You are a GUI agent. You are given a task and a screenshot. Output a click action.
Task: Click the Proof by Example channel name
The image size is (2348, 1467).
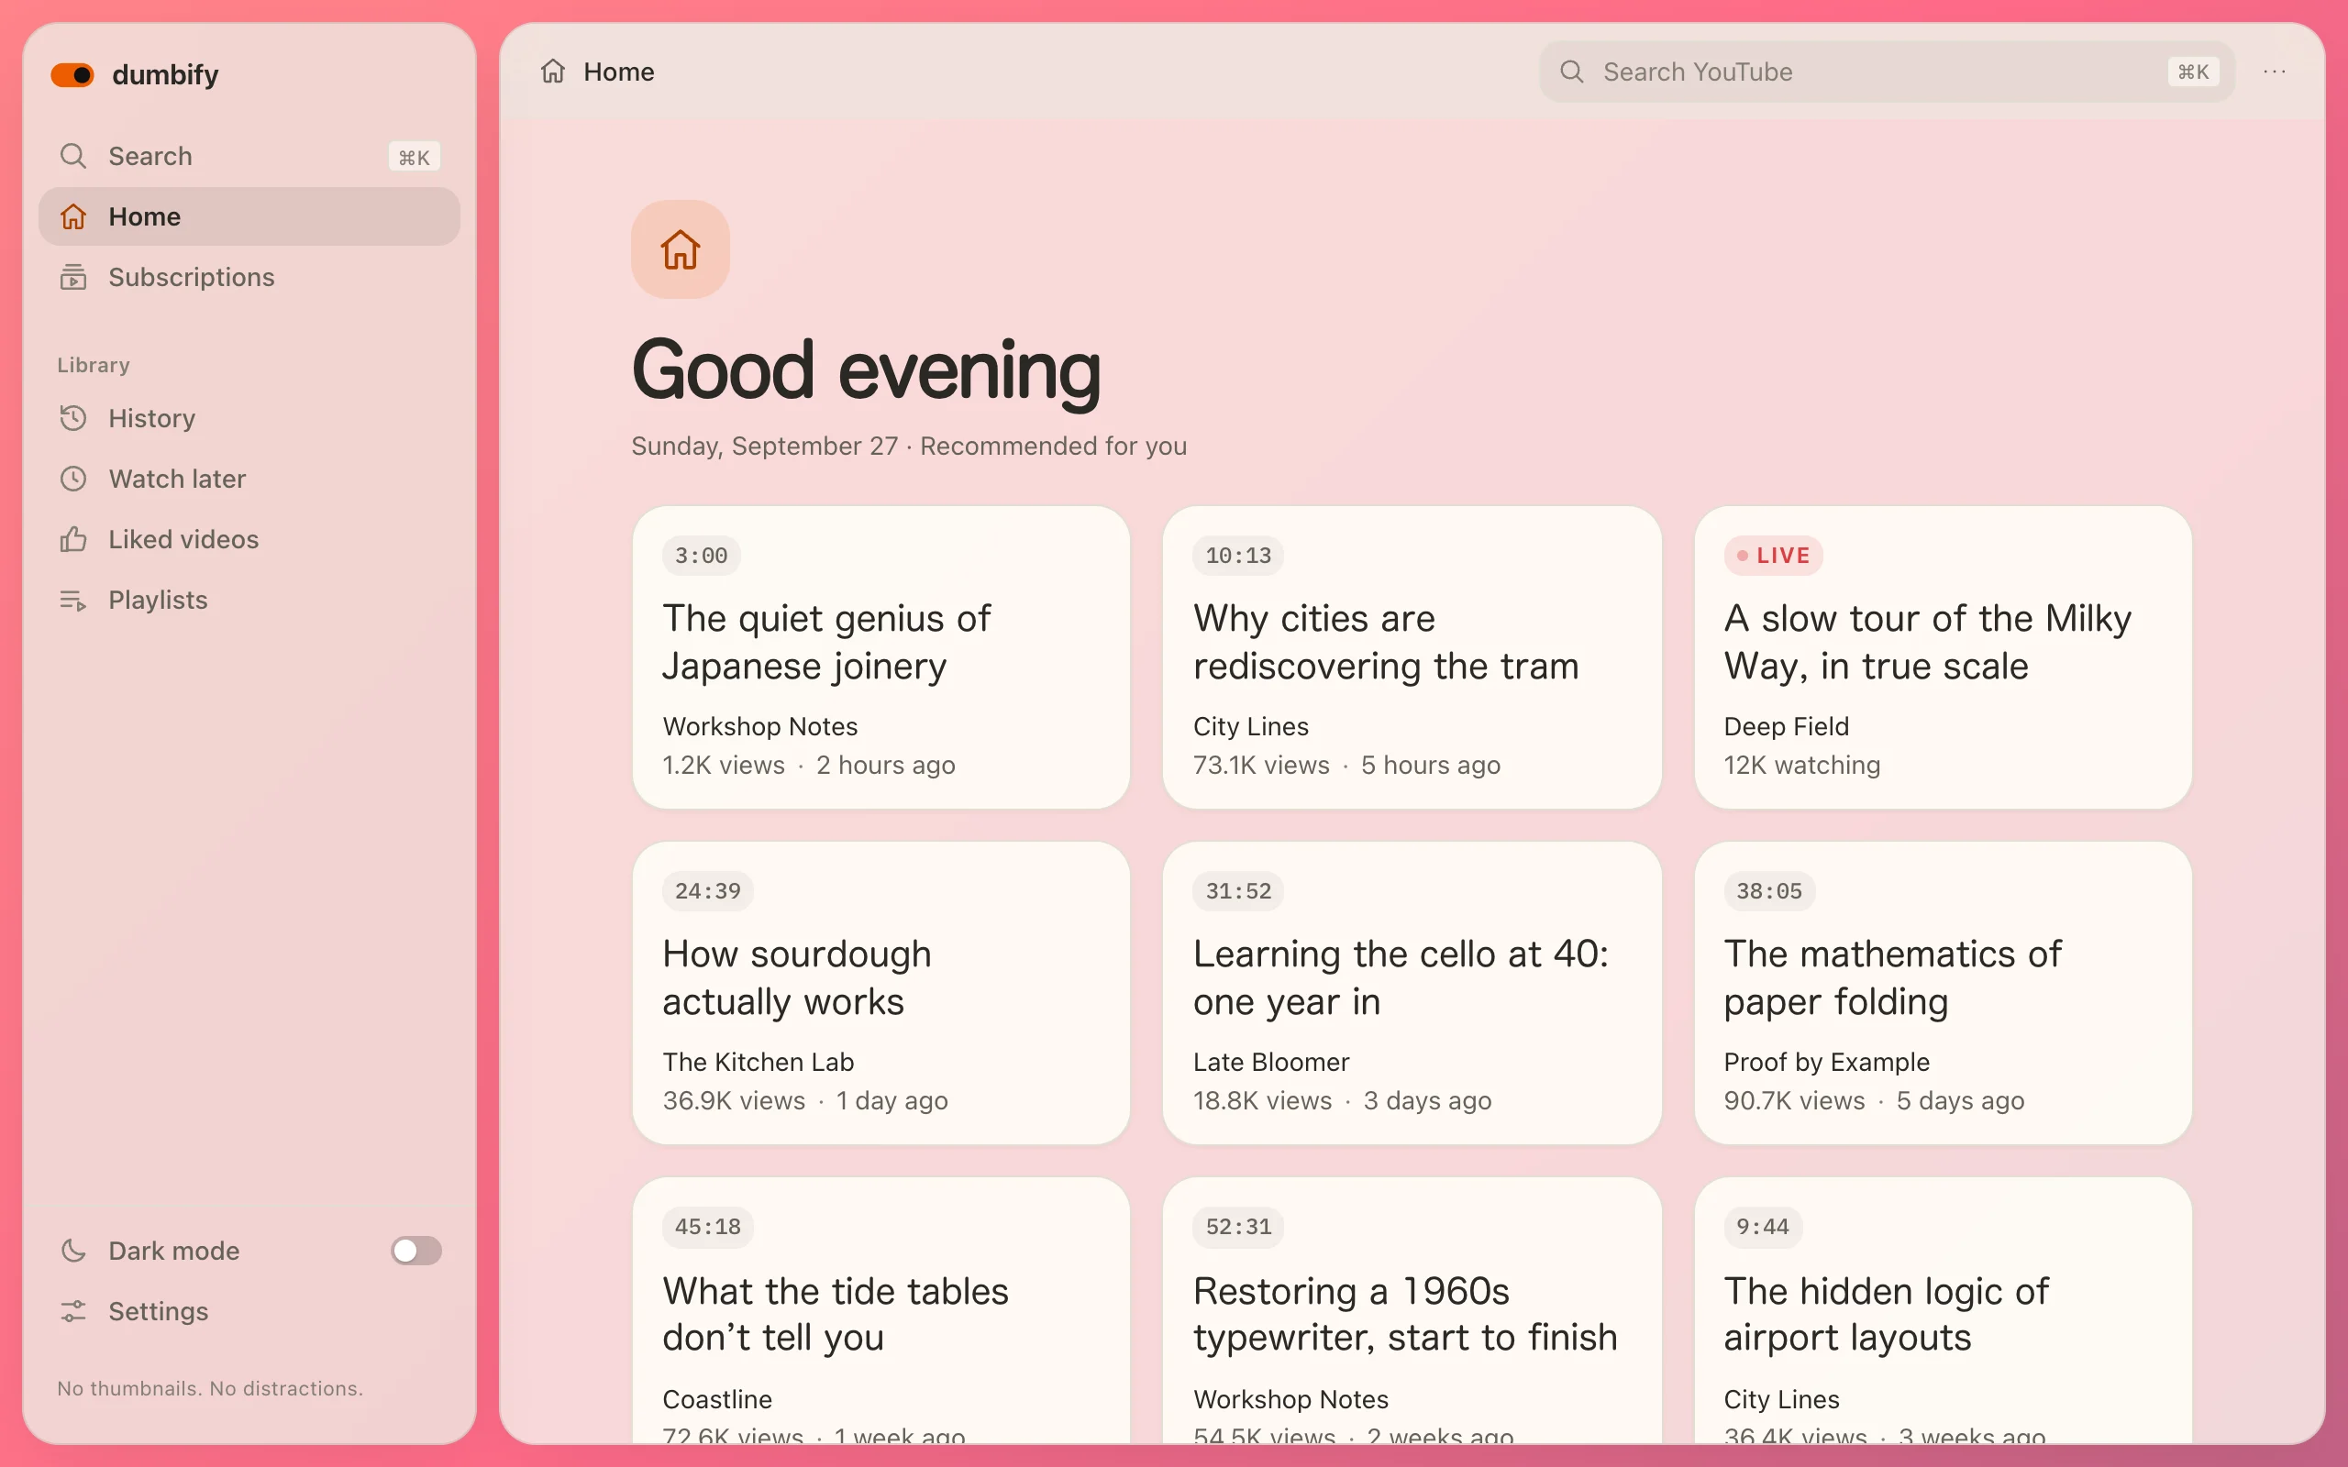(x=1826, y=1062)
